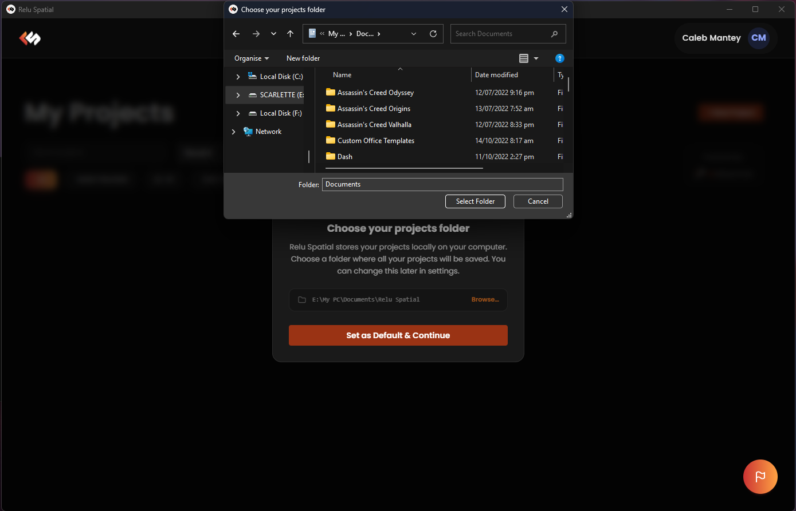Open recent locations dropdown chevron

tap(273, 34)
